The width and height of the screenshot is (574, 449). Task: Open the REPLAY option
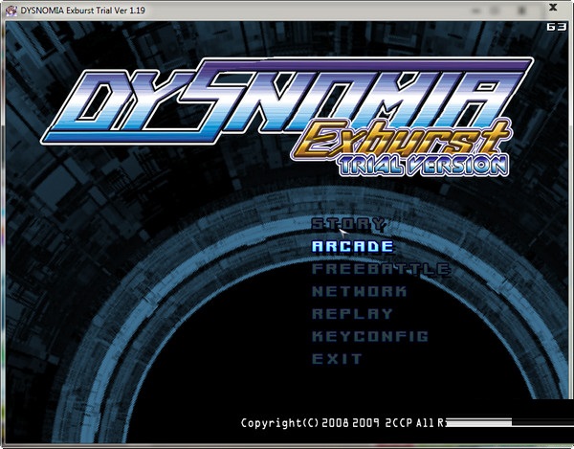point(352,314)
